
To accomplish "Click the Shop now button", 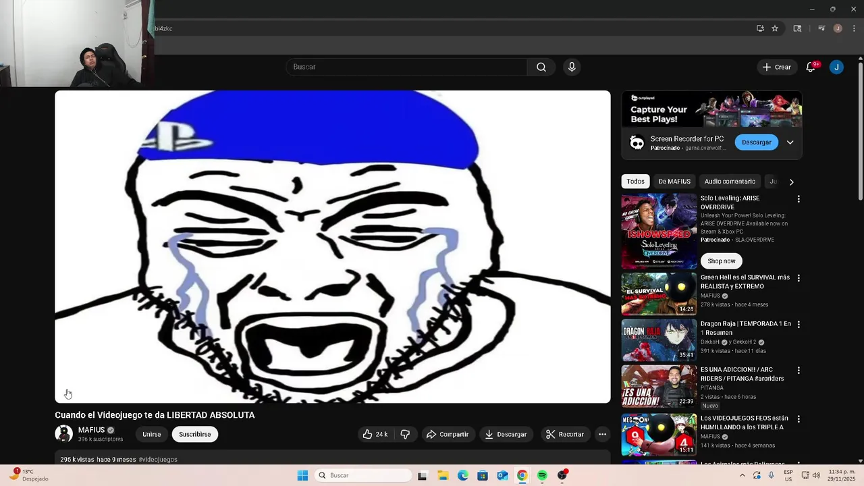I will (x=722, y=261).
